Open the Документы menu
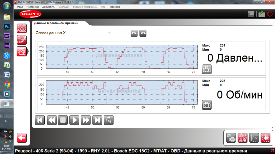 (x=49, y=7)
